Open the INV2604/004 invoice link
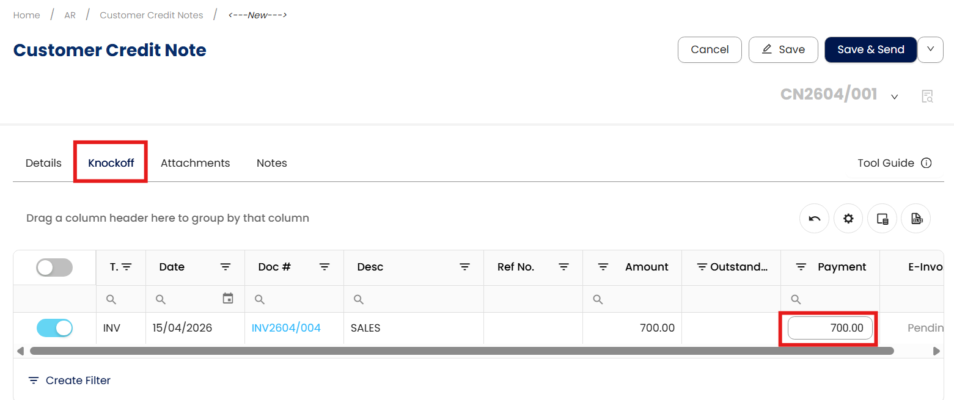The height and width of the screenshot is (400, 954). click(x=286, y=328)
